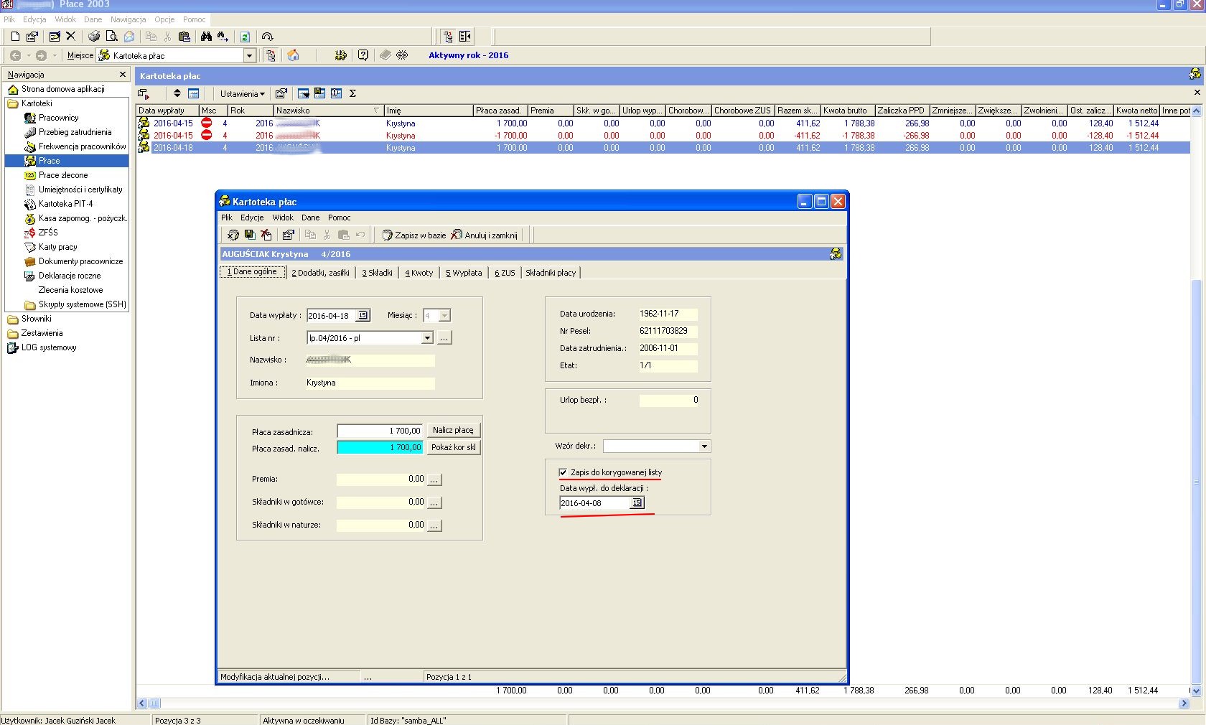The image size is (1206, 725).
Task: Open the Wzór dekr. dropdown
Action: [x=704, y=446]
